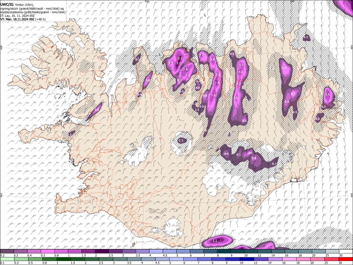
Task: Click the "UWC/IG" title text
Action: (7, 4)
